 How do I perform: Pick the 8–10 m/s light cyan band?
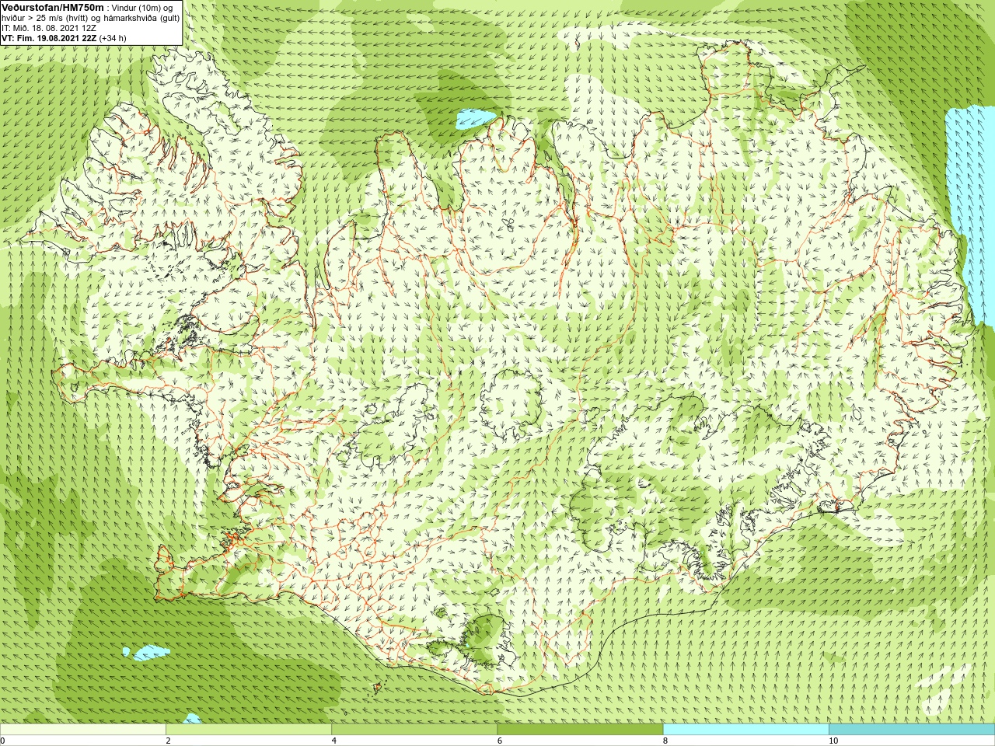(x=746, y=730)
